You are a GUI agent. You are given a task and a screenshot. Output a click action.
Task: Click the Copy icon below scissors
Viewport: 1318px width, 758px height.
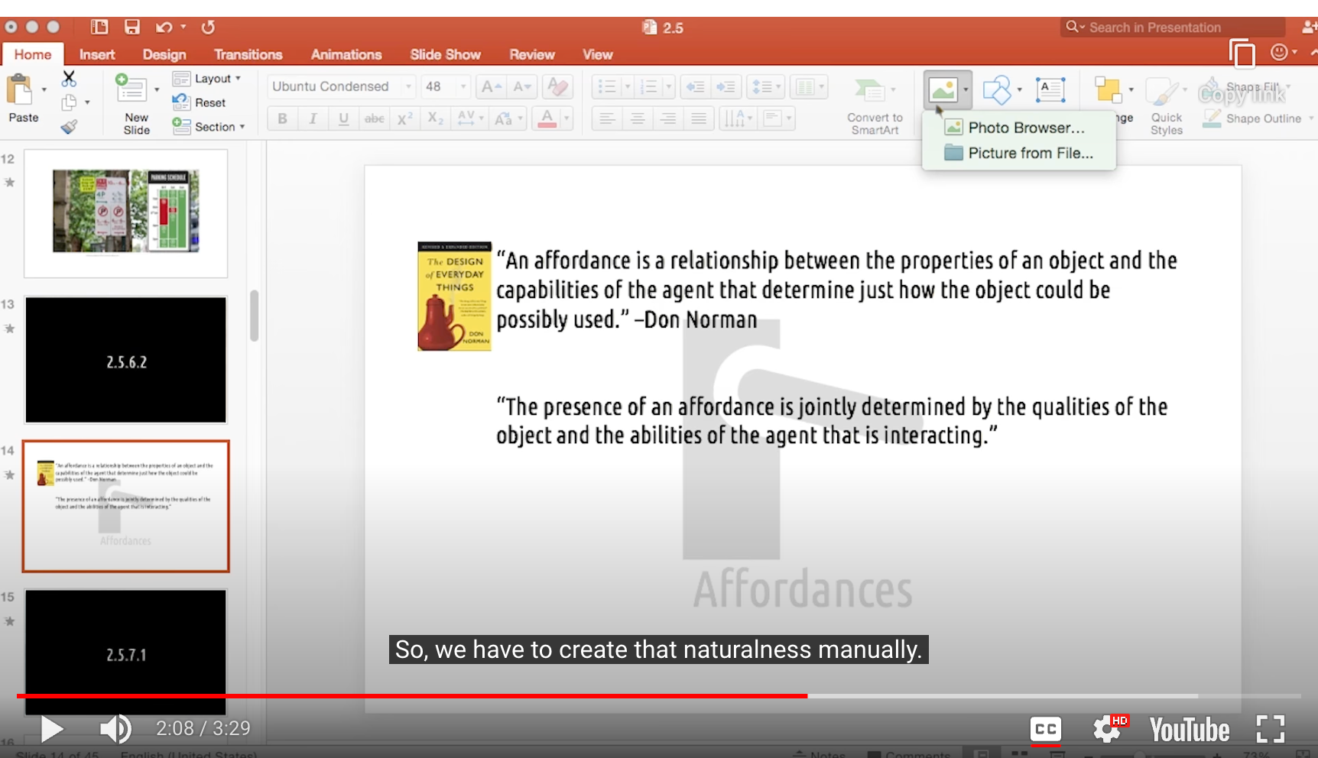point(69,102)
